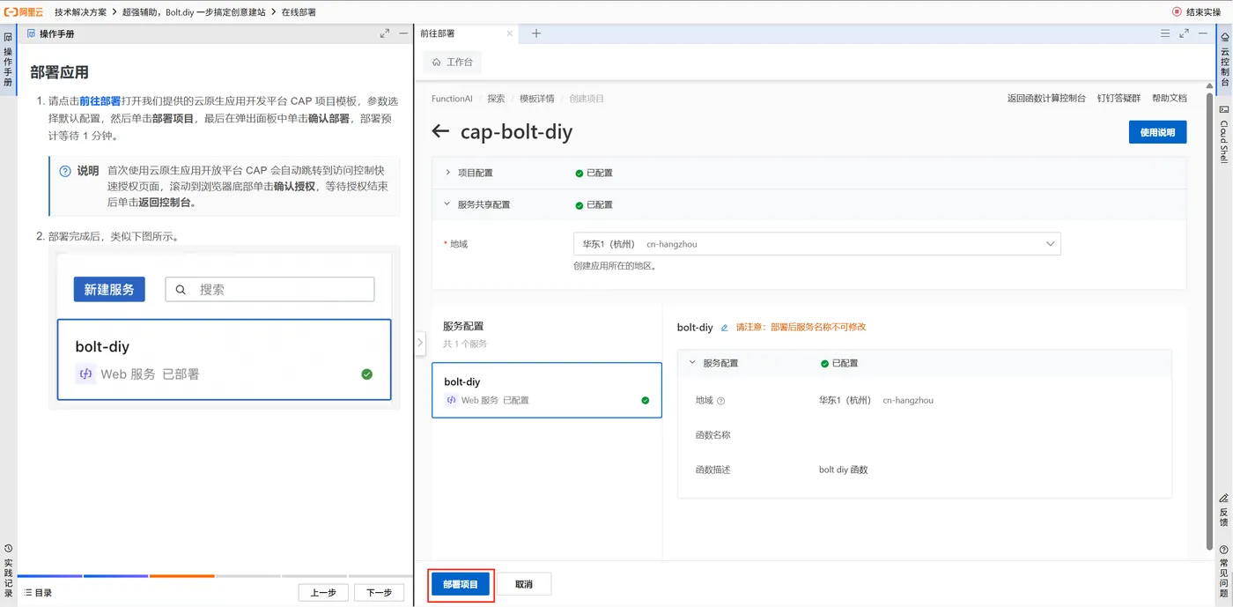Click the 结束实操 stop icon

point(1177,11)
